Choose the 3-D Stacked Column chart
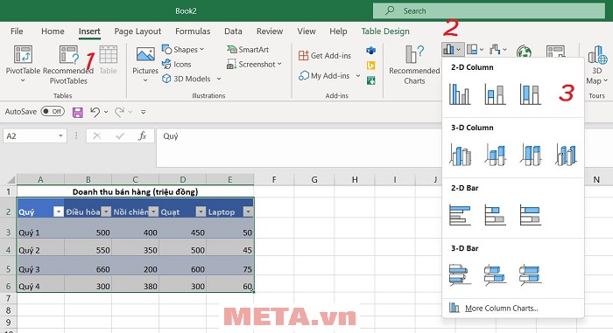613x333 pixels. coord(495,154)
